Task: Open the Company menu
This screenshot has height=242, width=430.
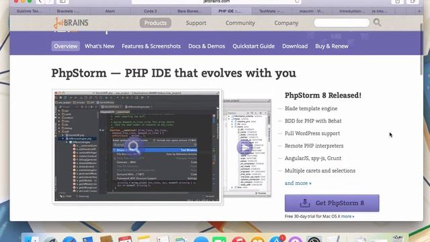Action: pos(286,23)
